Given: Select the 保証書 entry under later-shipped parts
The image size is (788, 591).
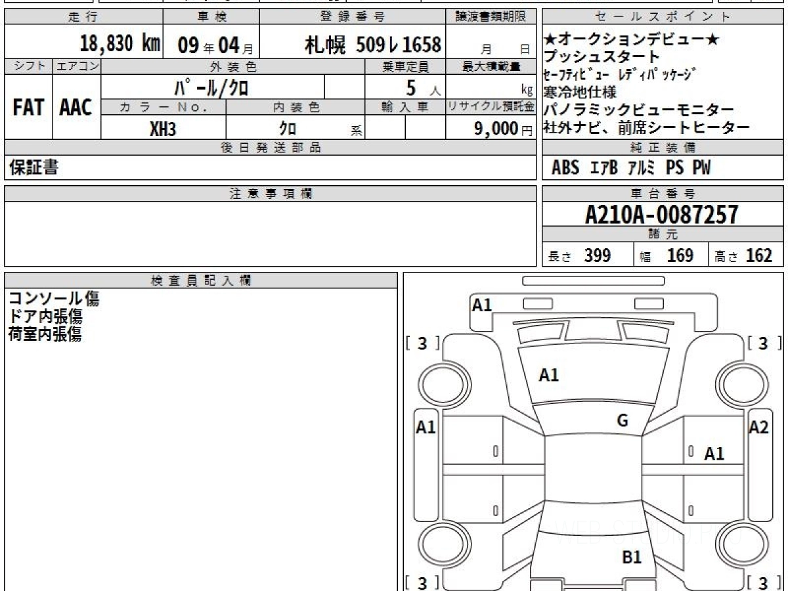Looking at the screenshot, I should point(33,168).
